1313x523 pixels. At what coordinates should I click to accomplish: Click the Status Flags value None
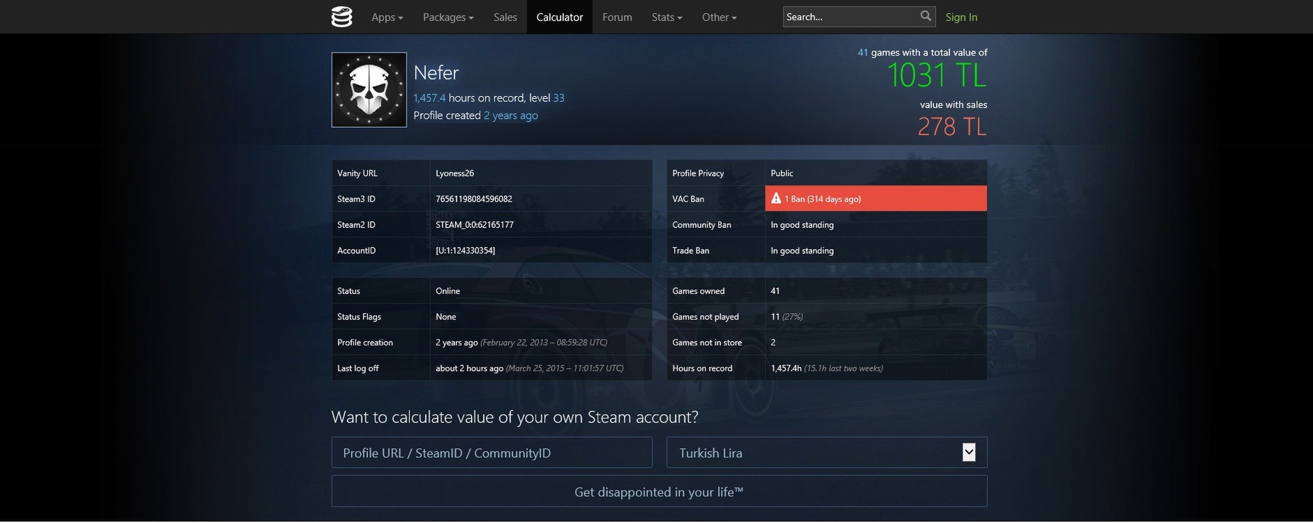click(446, 316)
